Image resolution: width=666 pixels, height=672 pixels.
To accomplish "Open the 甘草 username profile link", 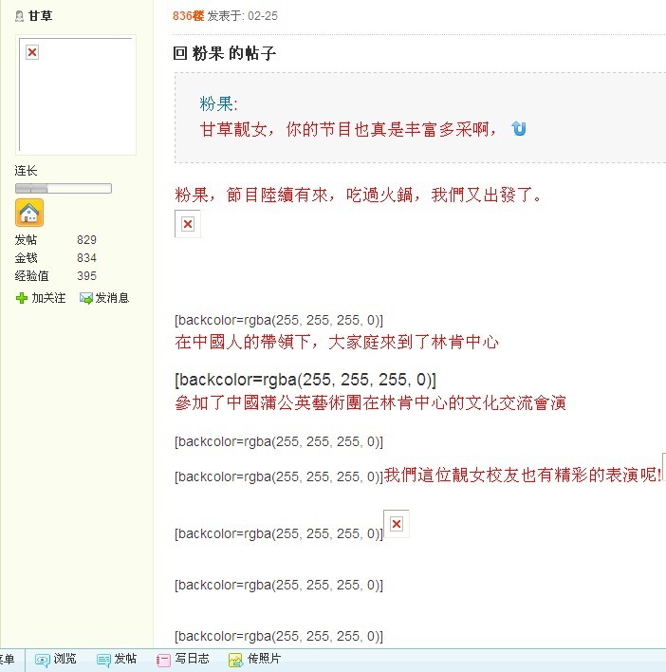I will coord(40,16).
